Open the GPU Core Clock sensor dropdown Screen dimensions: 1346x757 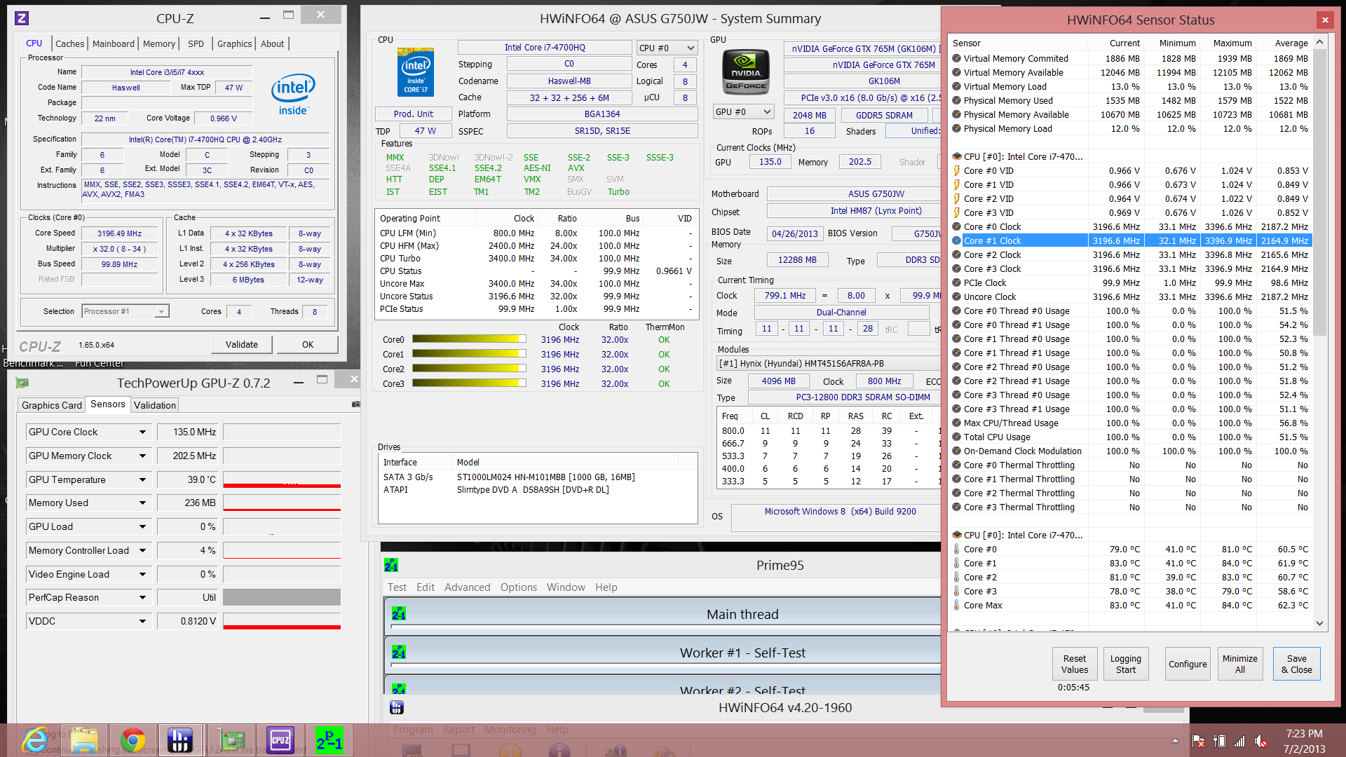tap(142, 432)
